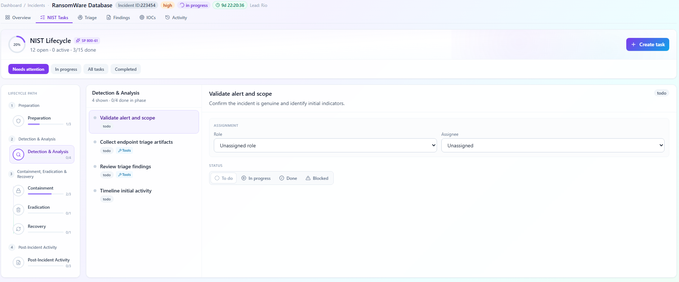Click the lifecycle step number 4

12,247
